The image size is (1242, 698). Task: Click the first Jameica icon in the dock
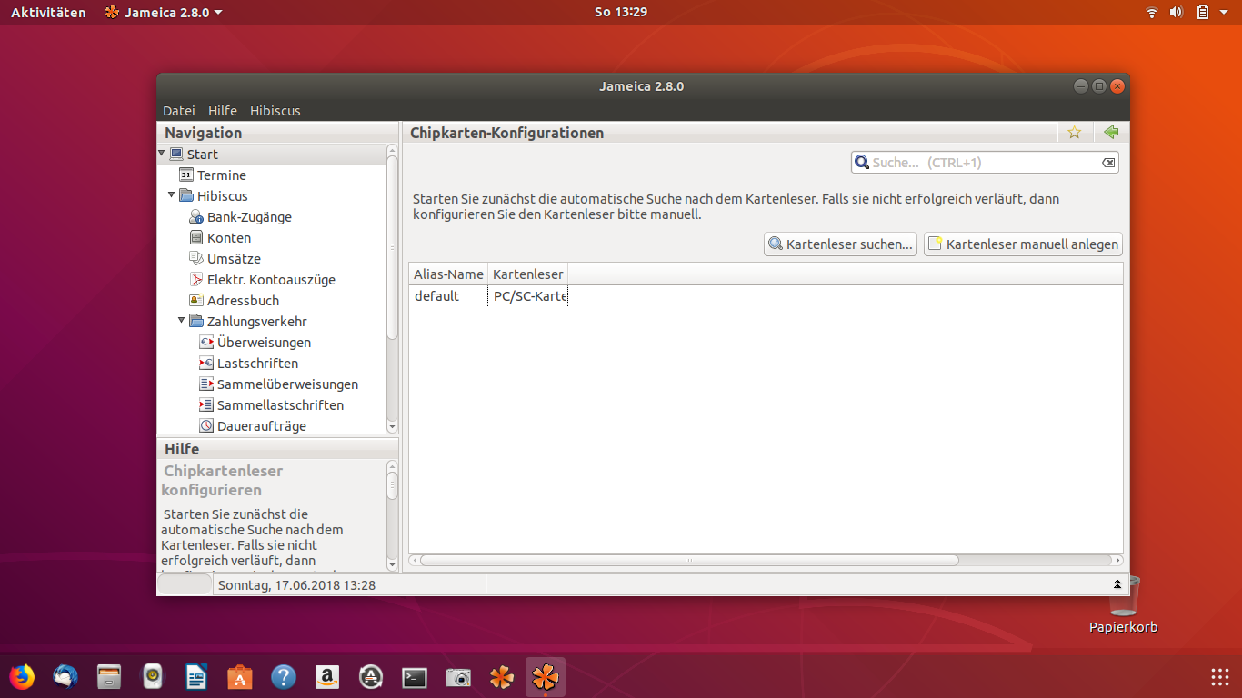point(502,677)
